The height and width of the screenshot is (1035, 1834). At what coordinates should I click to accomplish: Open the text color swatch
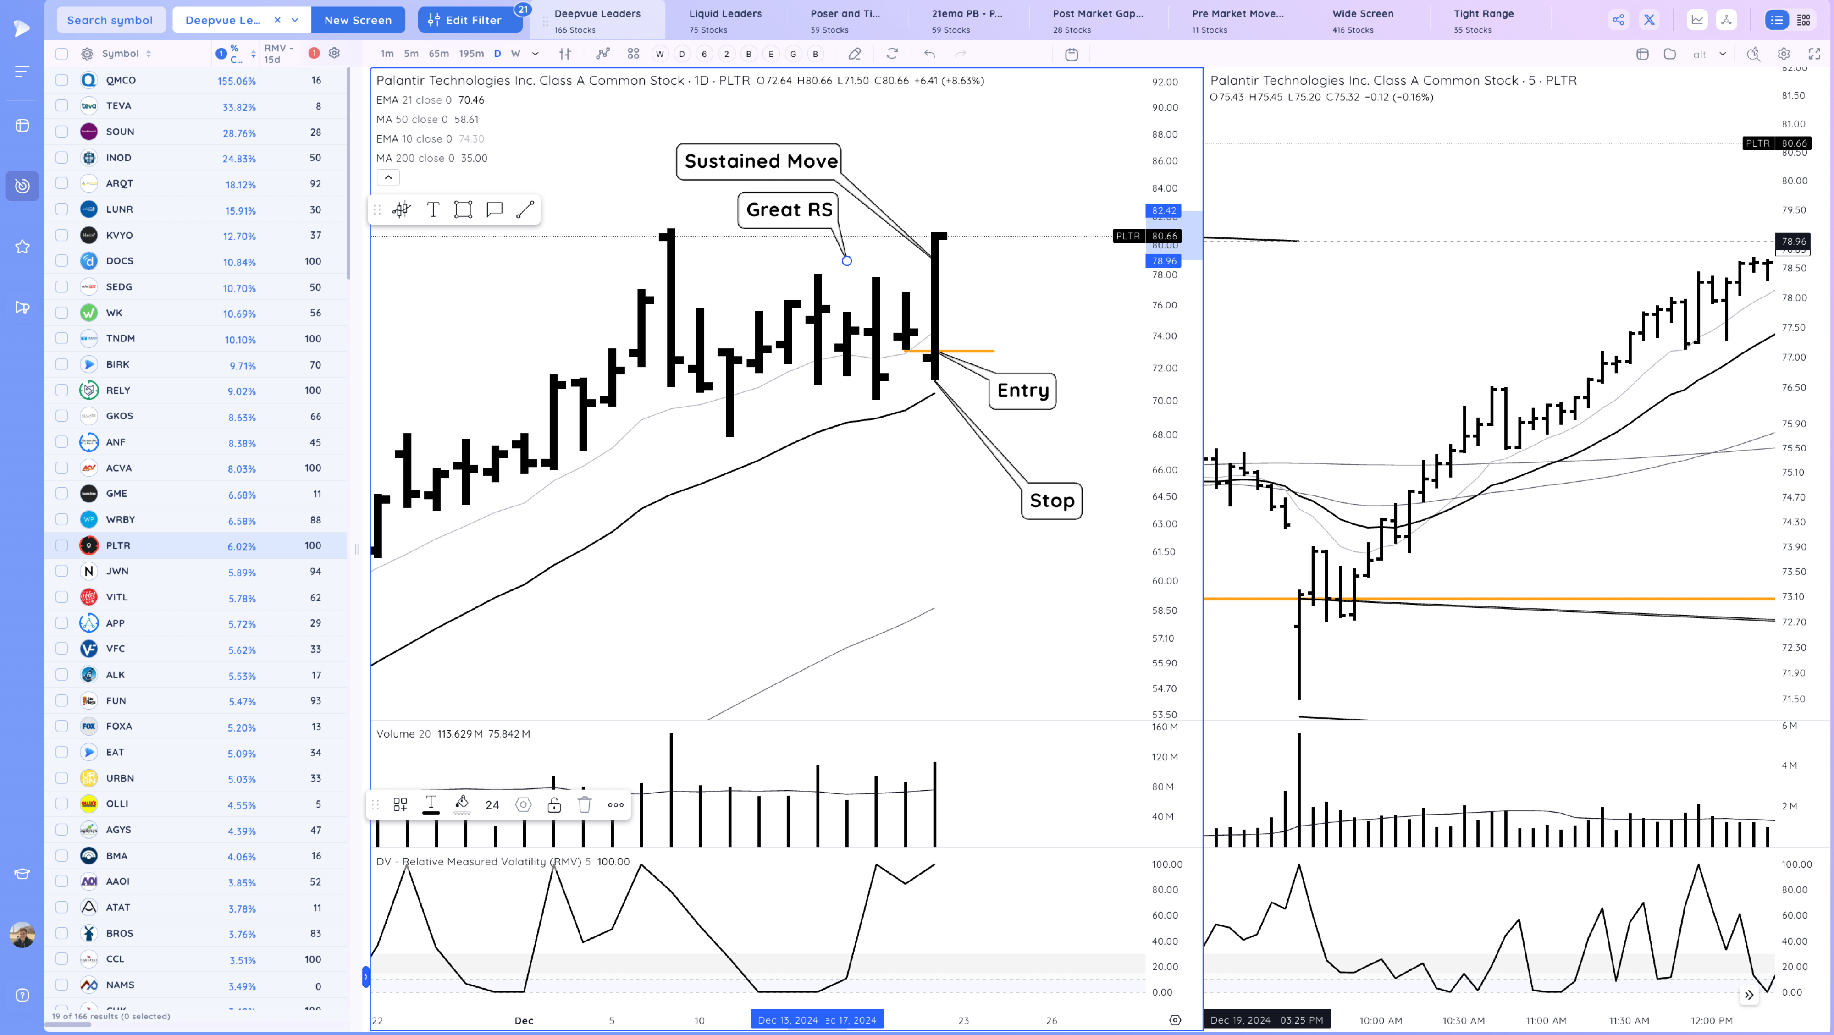(x=431, y=804)
